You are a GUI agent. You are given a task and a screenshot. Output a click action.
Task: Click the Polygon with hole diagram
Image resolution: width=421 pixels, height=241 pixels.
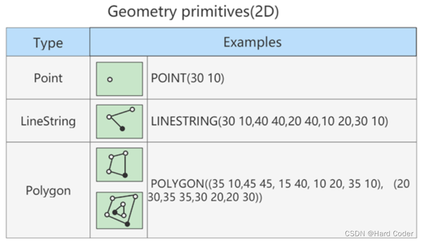coord(119,210)
